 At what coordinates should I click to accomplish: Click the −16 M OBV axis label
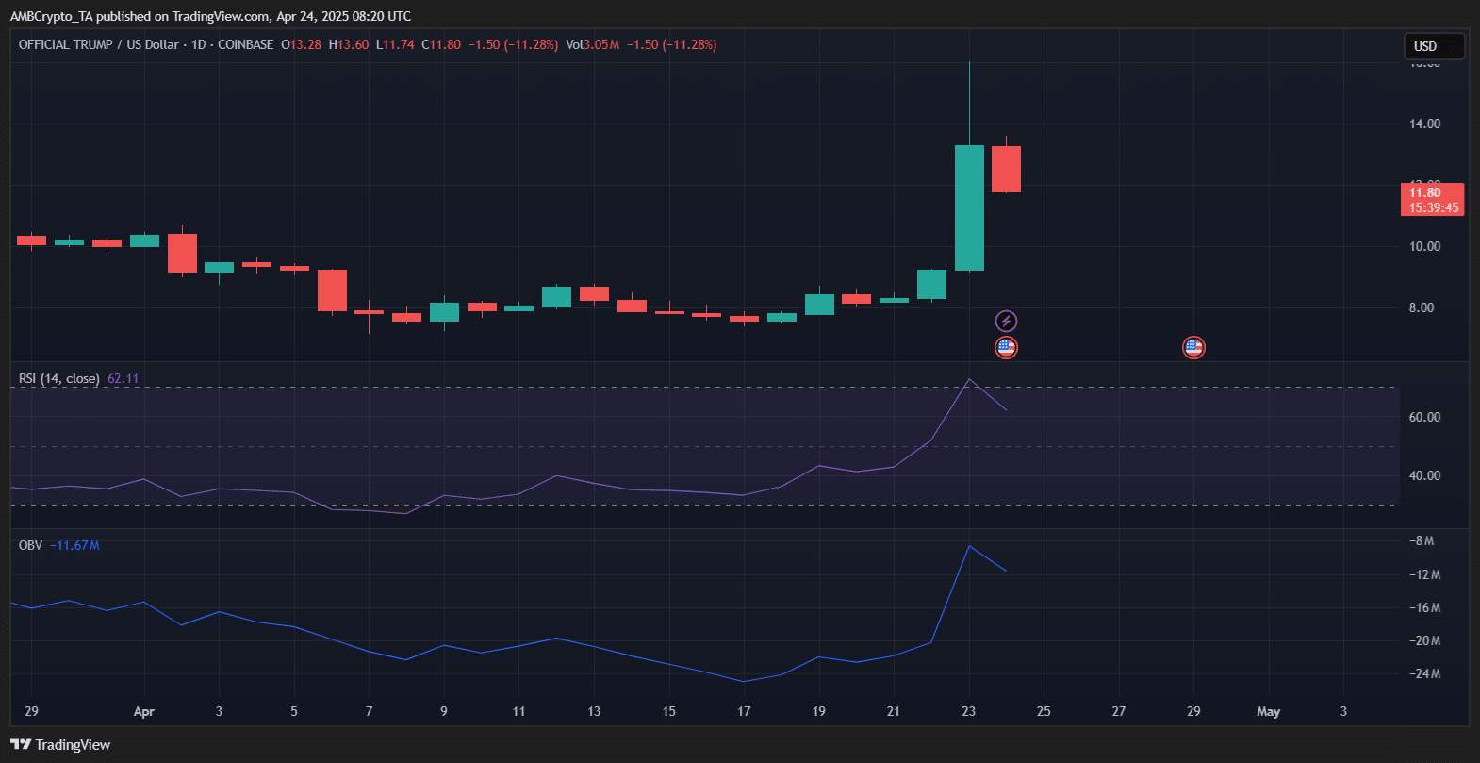1424,607
